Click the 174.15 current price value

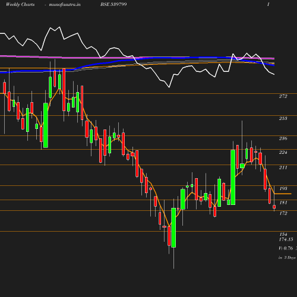pos(286,239)
